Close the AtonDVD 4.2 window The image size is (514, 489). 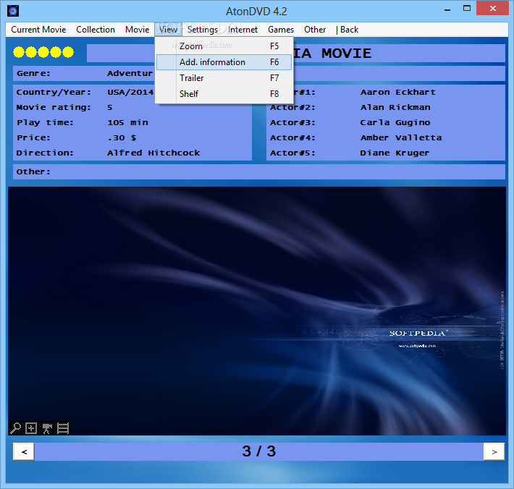tap(493, 9)
